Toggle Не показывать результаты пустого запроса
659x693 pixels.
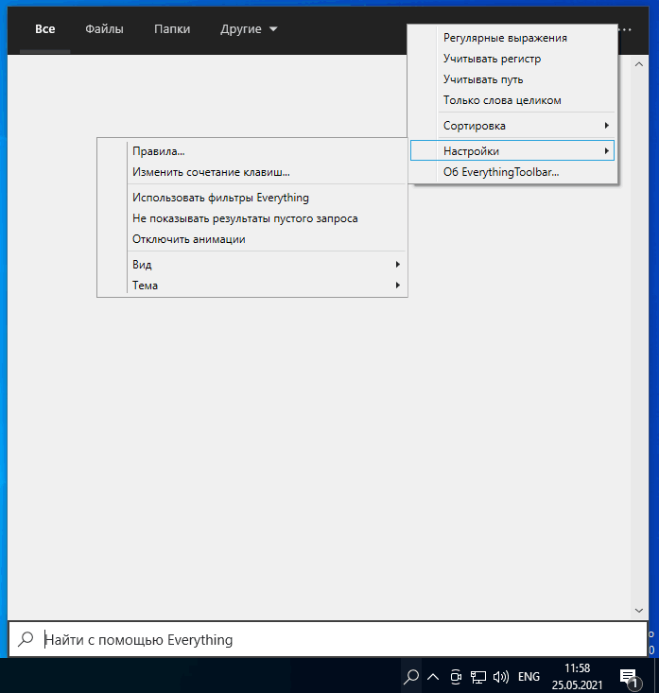(252, 218)
